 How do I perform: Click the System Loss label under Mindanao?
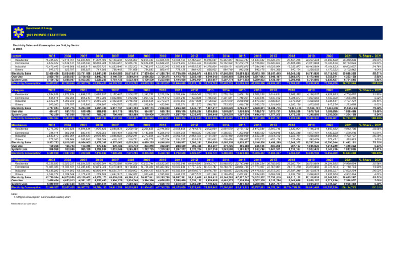point(19,149)
